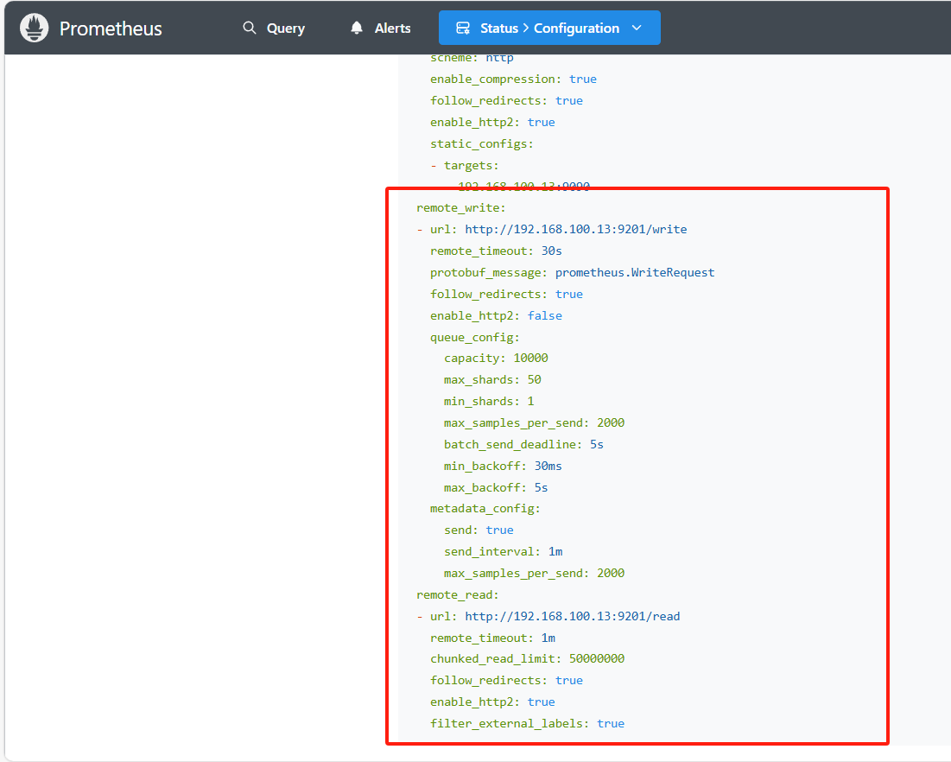Screen dimensions: 951x762
Task: Click the remote_write URL http://192.168.100.13:9201/write
Action: tap(575, 229)
